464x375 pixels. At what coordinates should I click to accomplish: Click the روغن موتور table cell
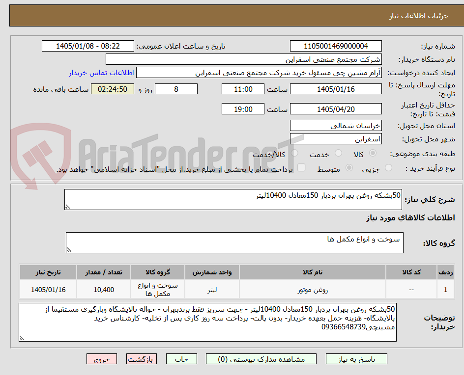(x=313, y=290)
